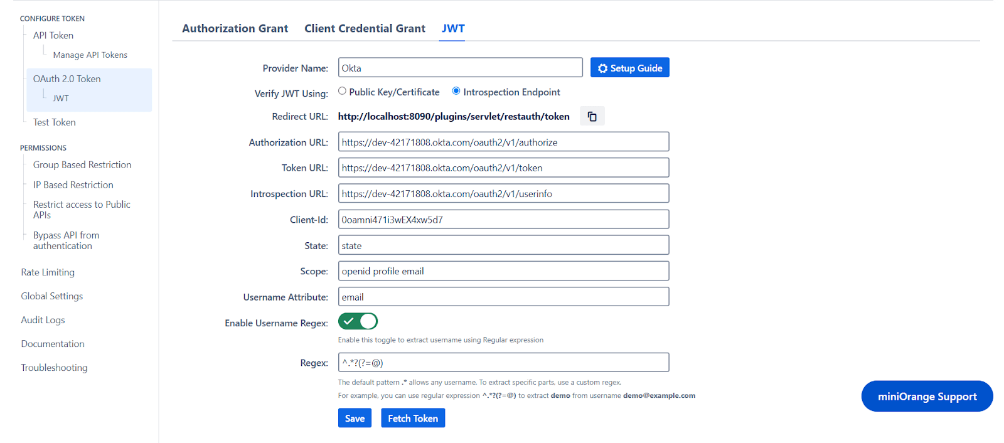1004x443 pixels.
Task: Open Troubleshooting page
Action: click(54, 368)
